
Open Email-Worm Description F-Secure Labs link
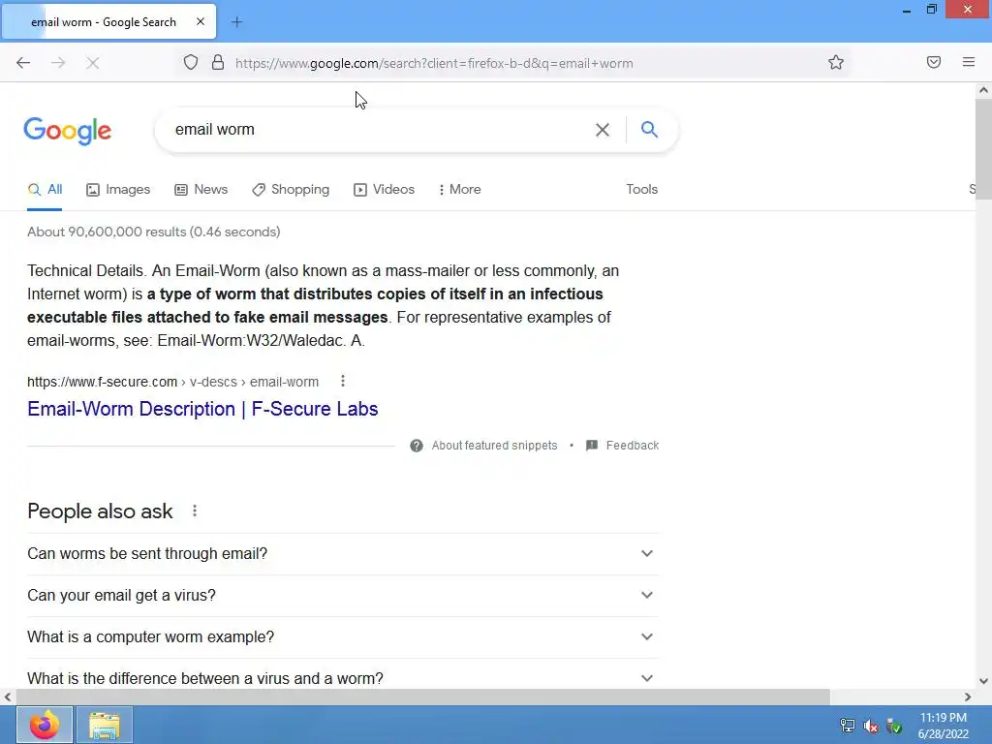coord(202,409)
